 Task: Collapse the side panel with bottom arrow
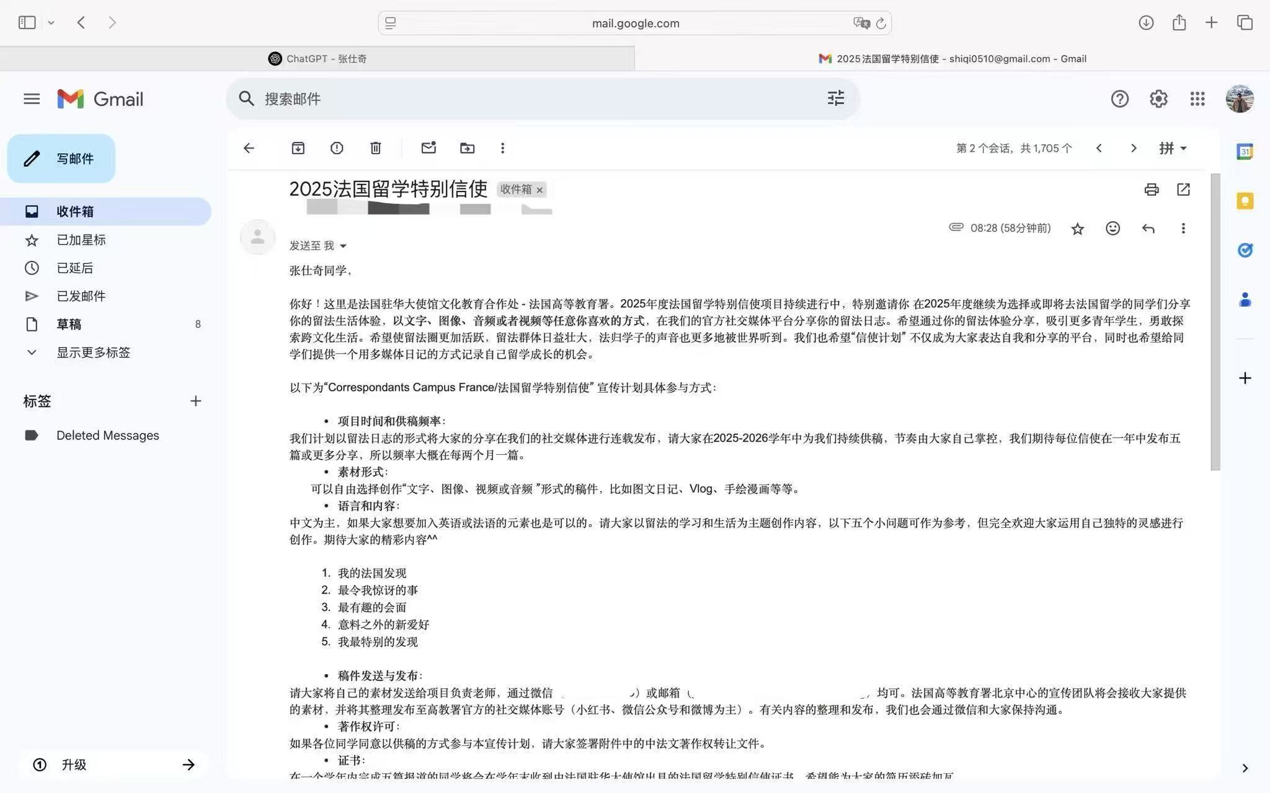[1245, 768]
